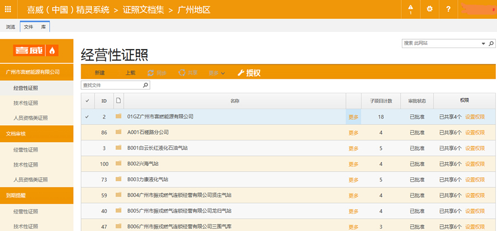497x231 pixels.
Task: Open 到期提醒 sidebar section header
Action: pyautogui.click(x=36, y=196)
